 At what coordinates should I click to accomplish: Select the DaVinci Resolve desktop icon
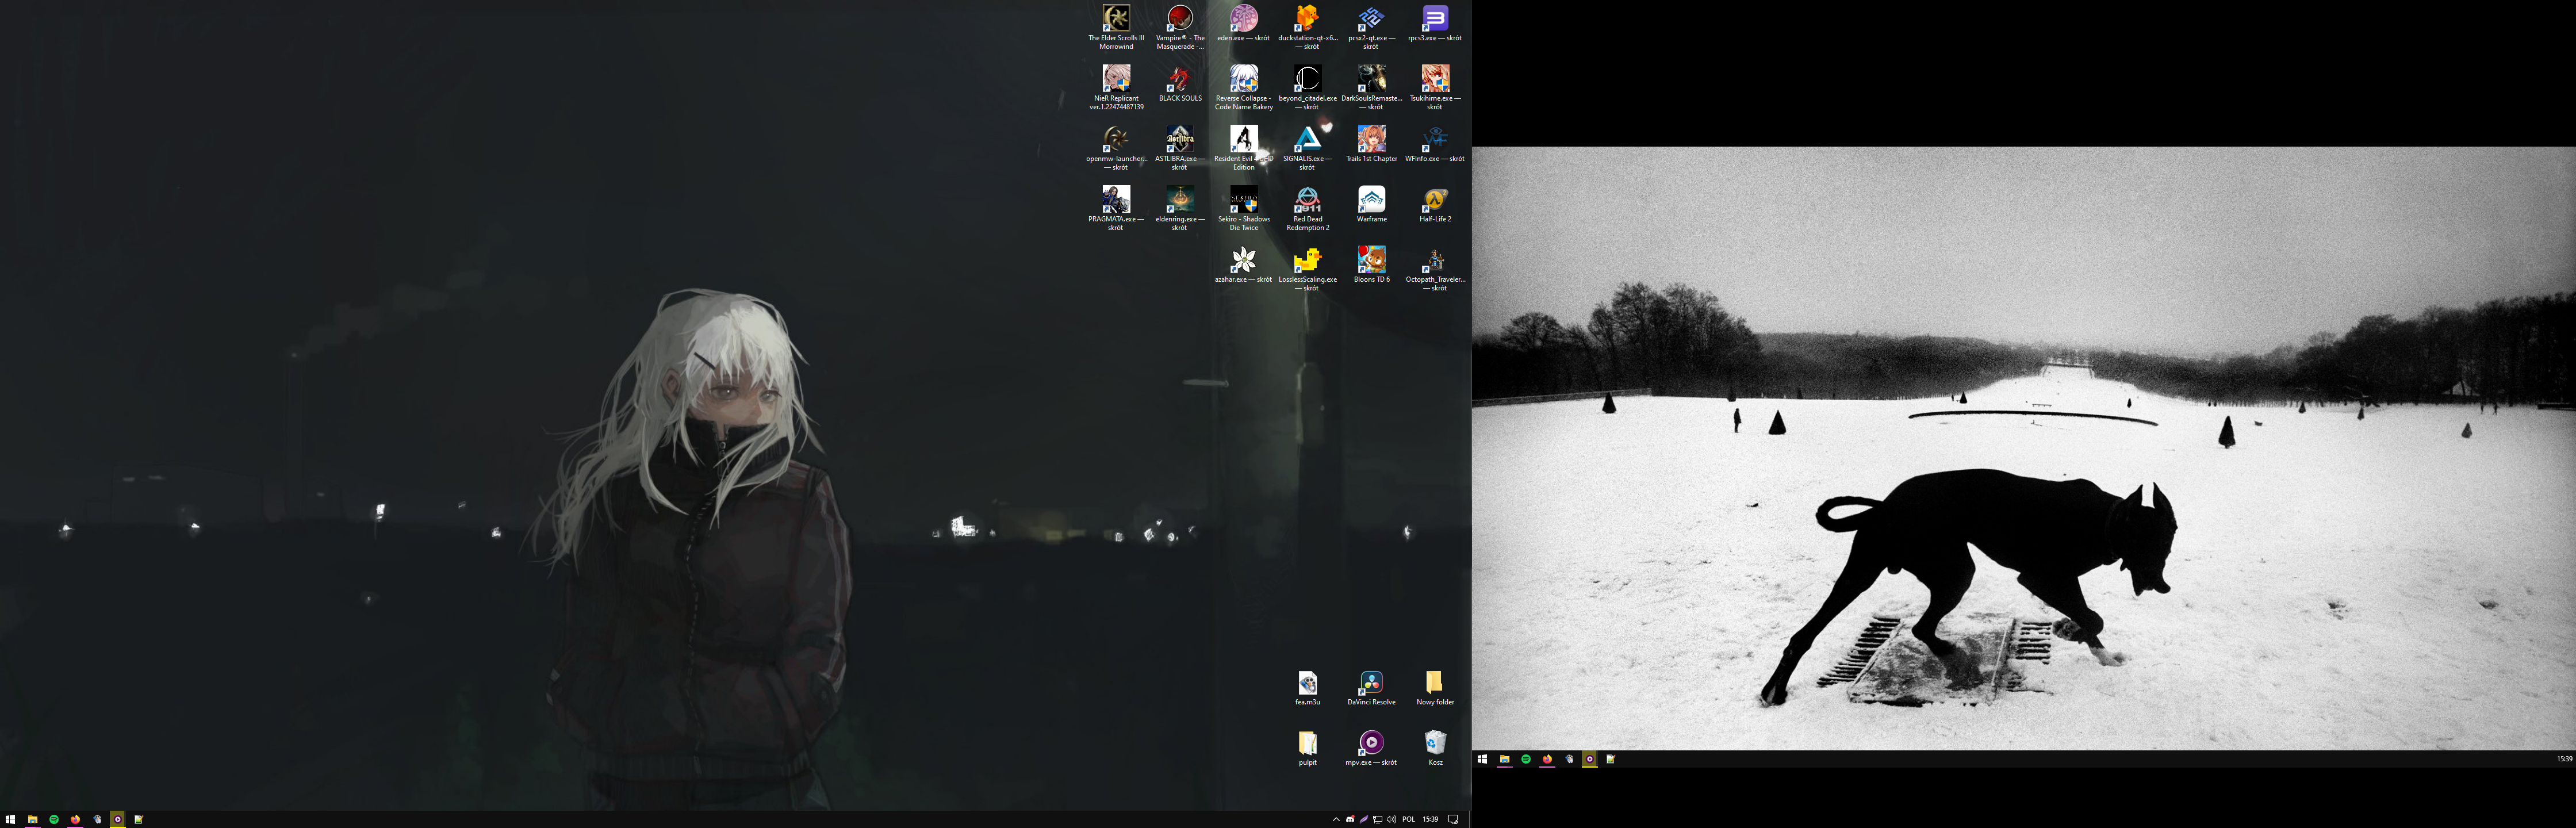click(x=1371, y=688)
